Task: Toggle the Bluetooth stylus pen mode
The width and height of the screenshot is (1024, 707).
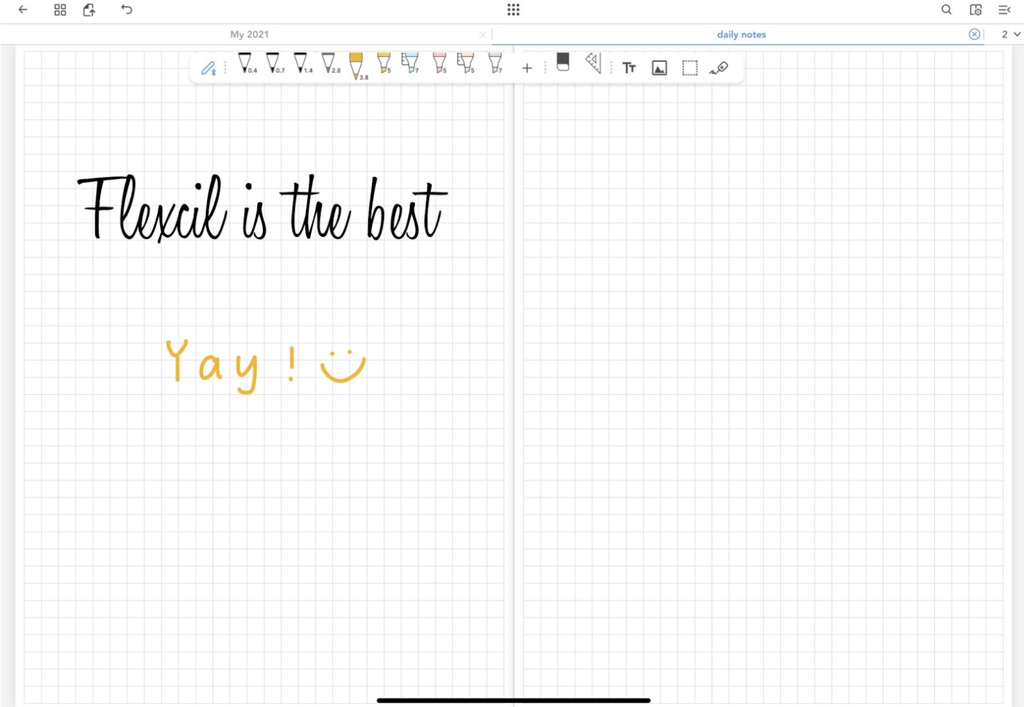Action: tap(208, 68)
